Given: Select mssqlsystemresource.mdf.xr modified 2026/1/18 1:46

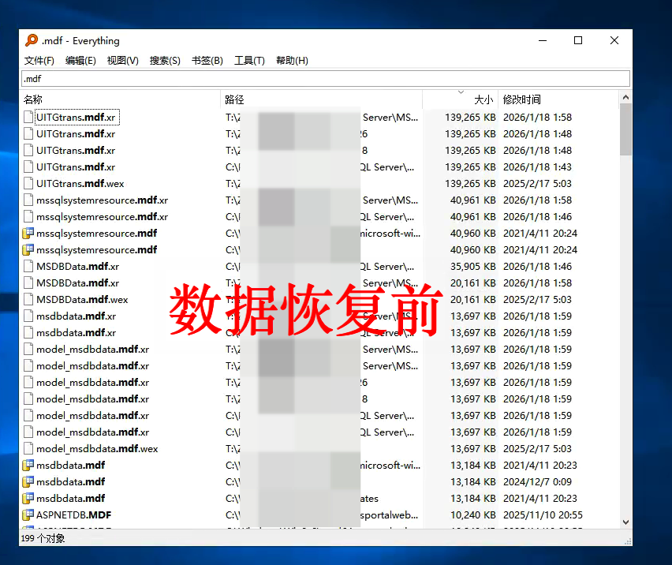Looking at the screenshot, I should point(102,216).
